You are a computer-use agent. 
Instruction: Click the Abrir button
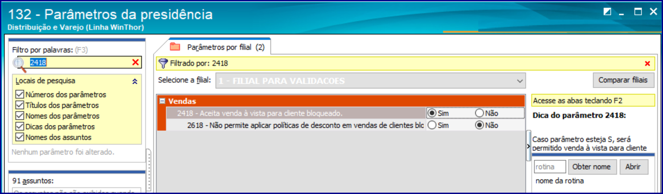point(634,167)
